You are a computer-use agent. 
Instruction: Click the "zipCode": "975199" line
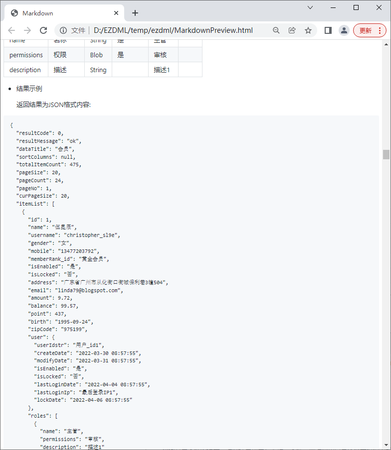[x=57, y=329]
